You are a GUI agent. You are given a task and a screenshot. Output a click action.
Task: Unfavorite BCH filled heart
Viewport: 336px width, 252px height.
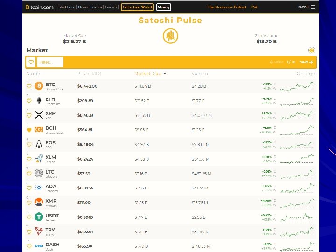(x=29, y=130)
